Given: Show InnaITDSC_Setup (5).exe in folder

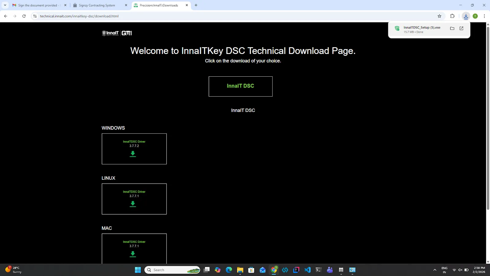Looking at the screenshot, I should [452, 28].
